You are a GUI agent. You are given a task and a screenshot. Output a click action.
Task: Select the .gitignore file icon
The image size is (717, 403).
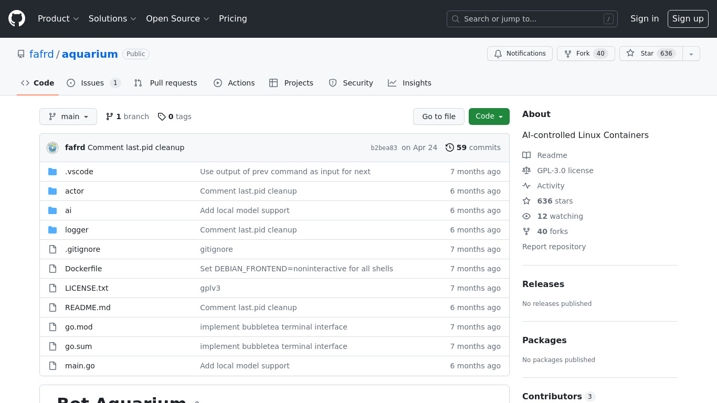tap(52, 249)
